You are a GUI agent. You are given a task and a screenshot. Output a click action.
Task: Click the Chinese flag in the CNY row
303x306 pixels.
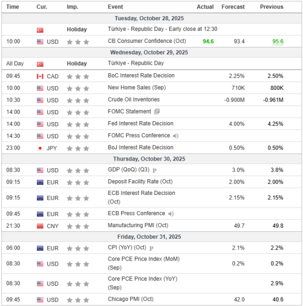40,226
